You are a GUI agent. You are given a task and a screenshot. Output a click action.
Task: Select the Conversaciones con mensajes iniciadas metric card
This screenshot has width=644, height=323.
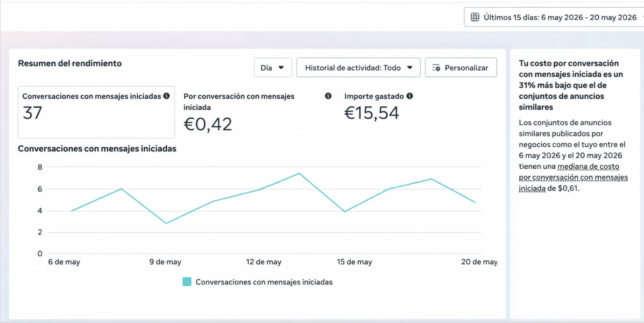tap(96, 112)
